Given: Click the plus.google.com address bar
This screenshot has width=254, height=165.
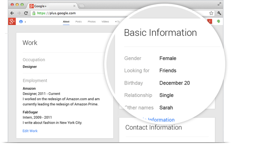Looking at the screenshot, I should tap(81, 13).
